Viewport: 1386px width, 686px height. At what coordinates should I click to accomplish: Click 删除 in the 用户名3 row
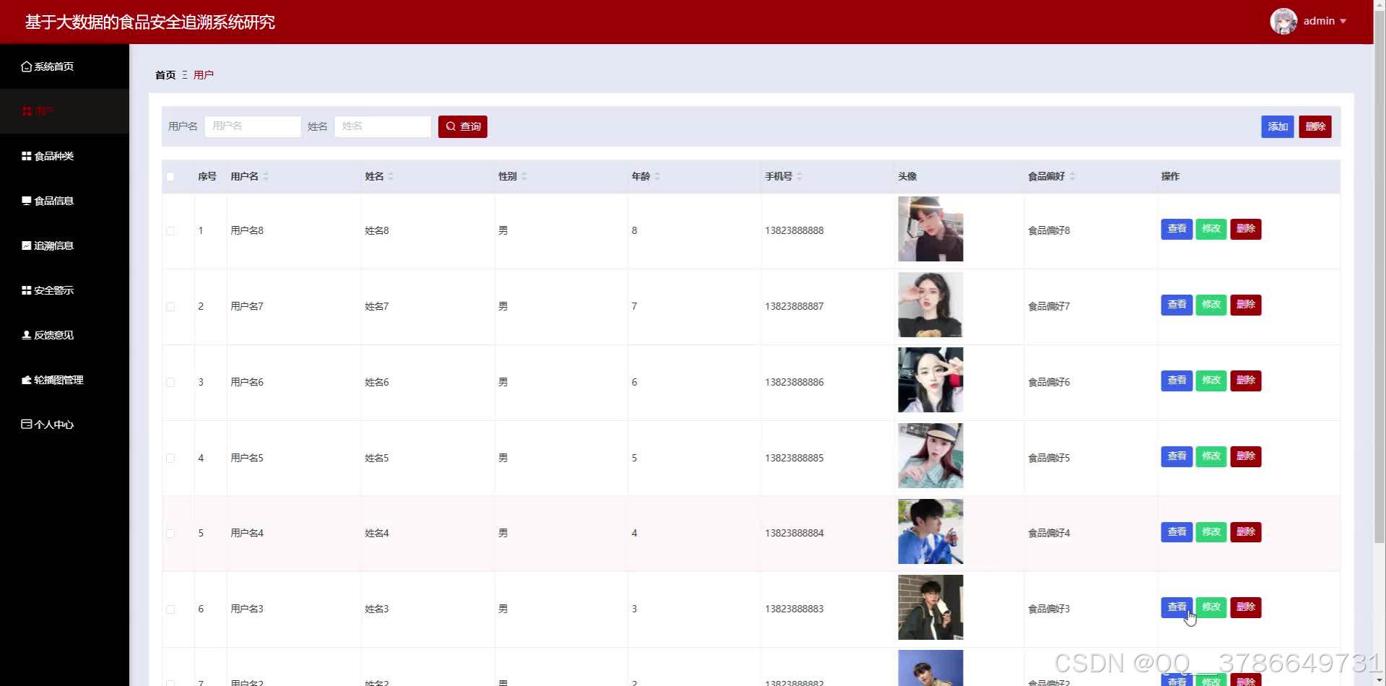click(x=1246, y=607)
